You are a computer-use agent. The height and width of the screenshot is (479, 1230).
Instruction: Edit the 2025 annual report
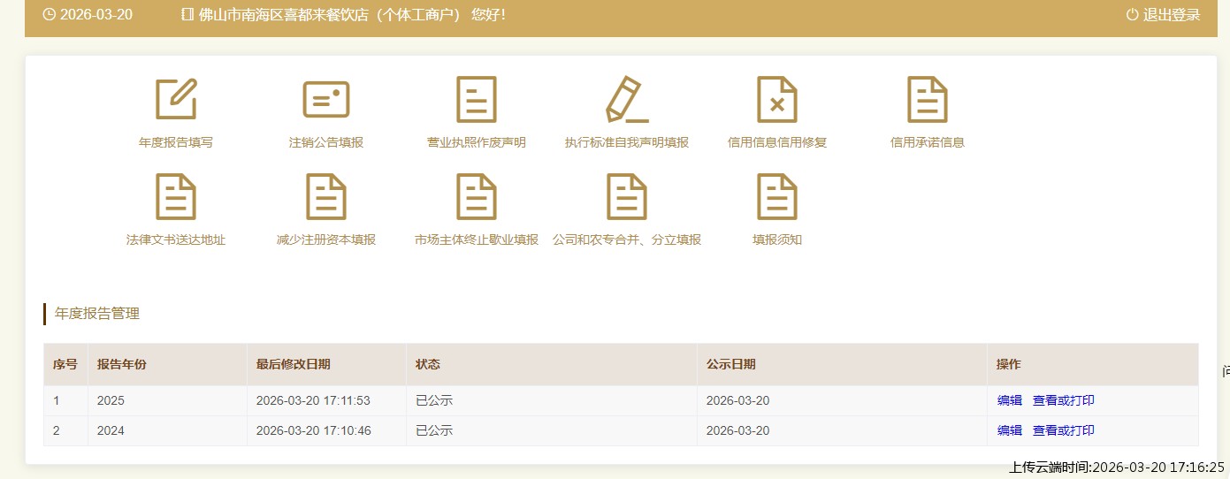[x=1009, y=400]
